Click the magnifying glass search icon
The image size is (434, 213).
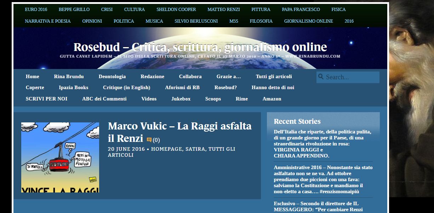pos(321,77)
